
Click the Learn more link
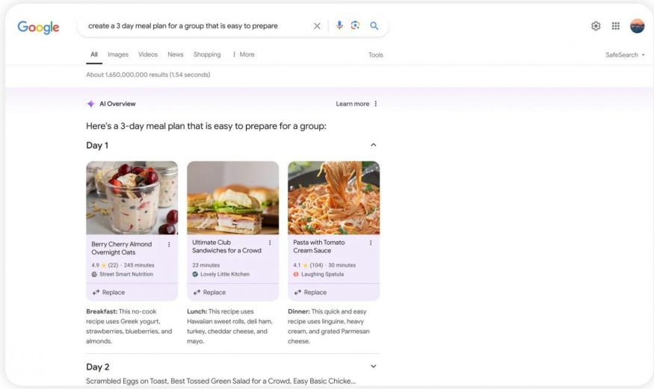352,104
